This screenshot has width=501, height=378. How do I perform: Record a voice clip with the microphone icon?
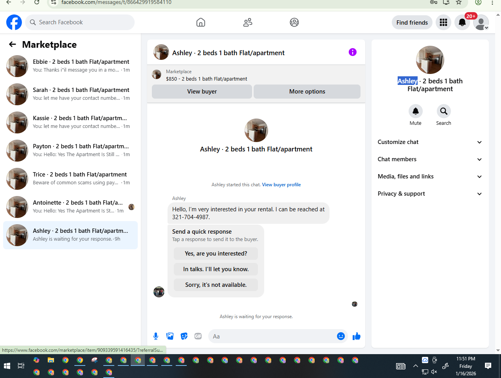click(x=156, y=336)
